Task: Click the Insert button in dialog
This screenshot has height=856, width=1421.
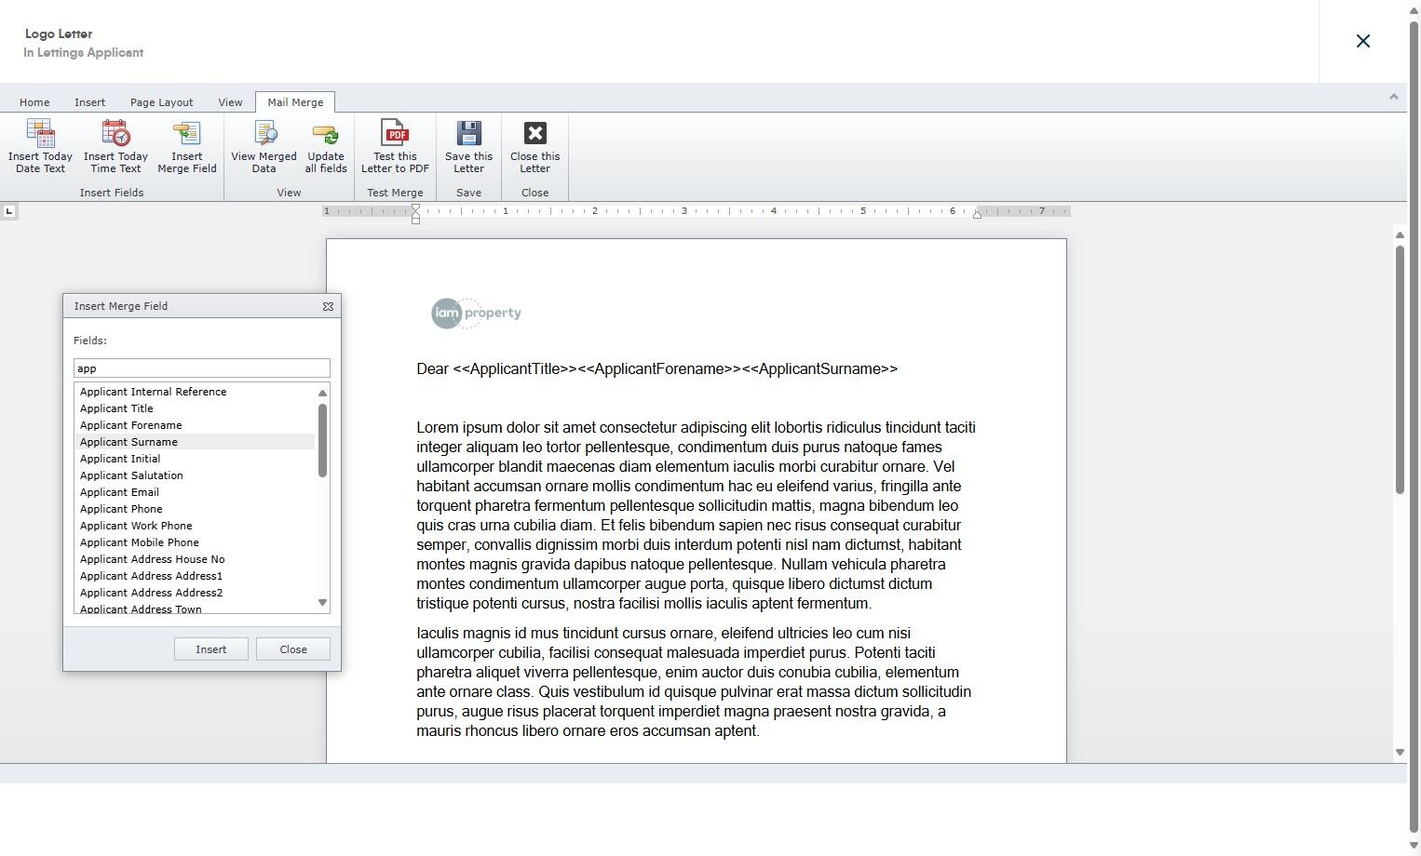Action: pos(211,649)
